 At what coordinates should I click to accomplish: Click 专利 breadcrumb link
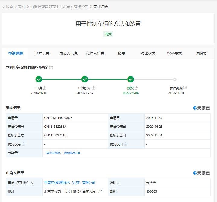22,7
